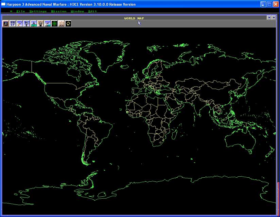Viewport: 280px width, 217px height.
Task: Click the yellow return arrow icon
Action: coord(68,23)
